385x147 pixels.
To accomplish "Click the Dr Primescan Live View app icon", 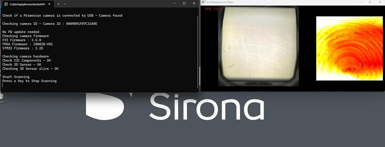I will coord(203,2).
